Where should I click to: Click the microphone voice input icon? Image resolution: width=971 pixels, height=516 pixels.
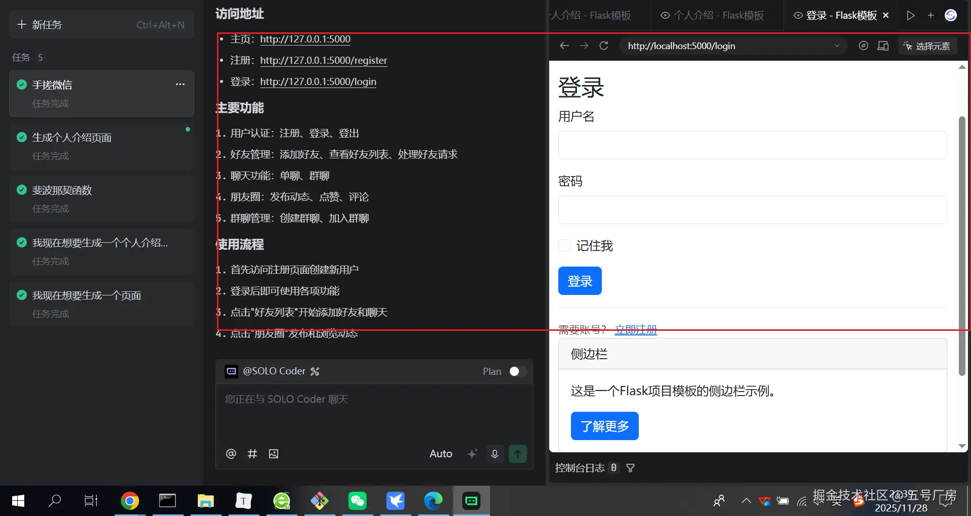coord(495,454)
